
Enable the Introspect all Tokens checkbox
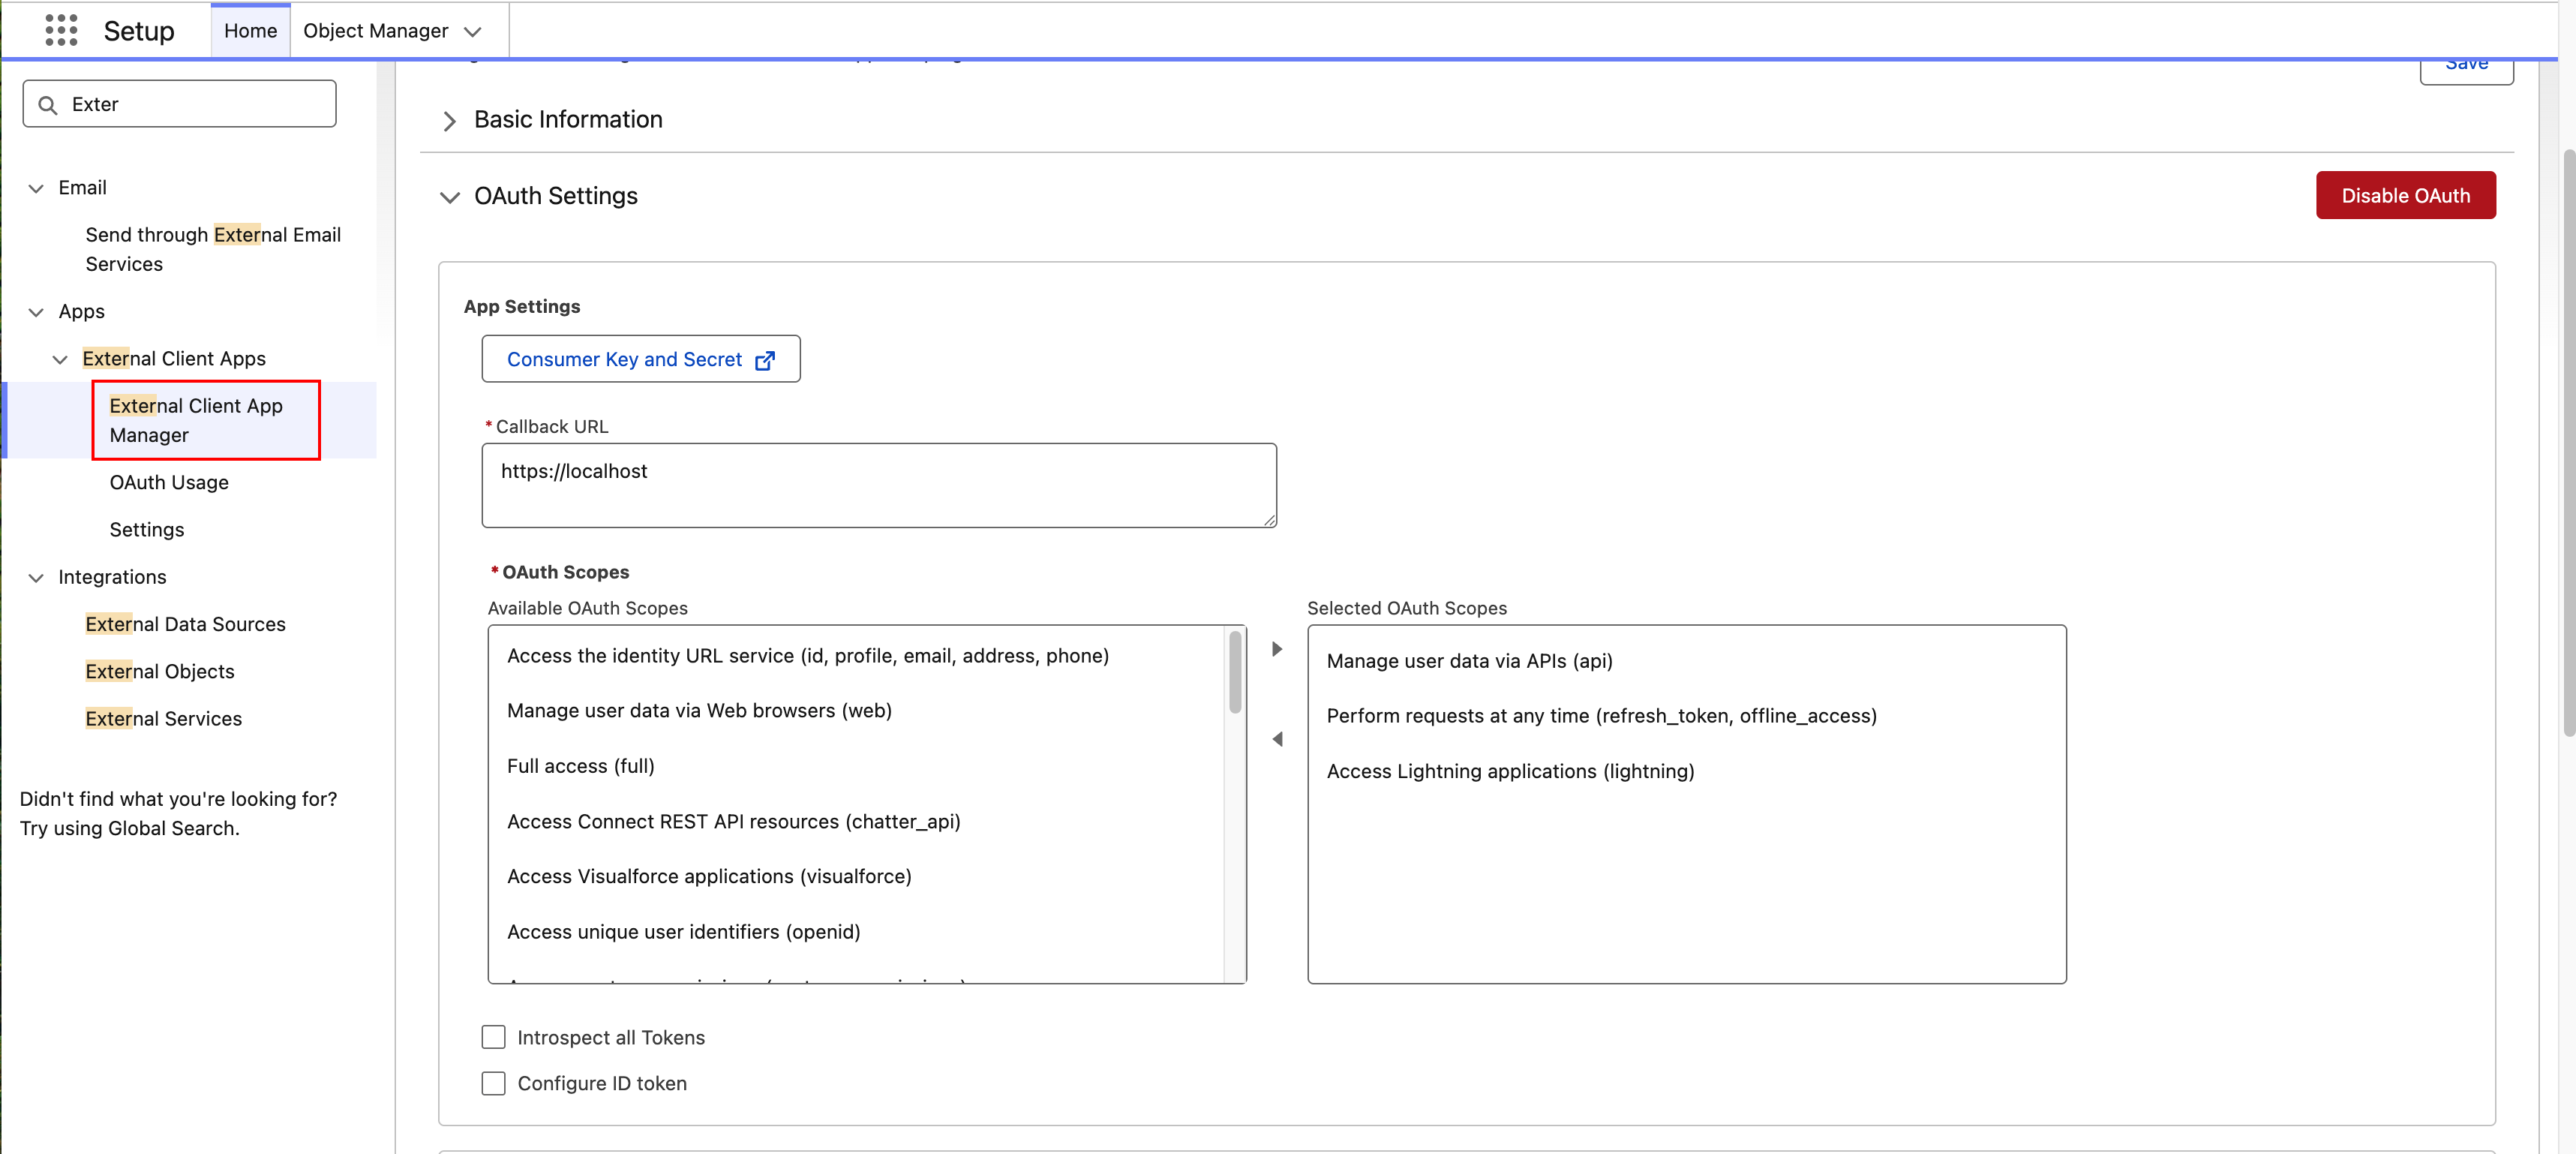493,1037
